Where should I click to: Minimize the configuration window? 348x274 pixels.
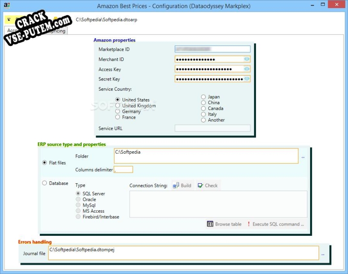313,5
